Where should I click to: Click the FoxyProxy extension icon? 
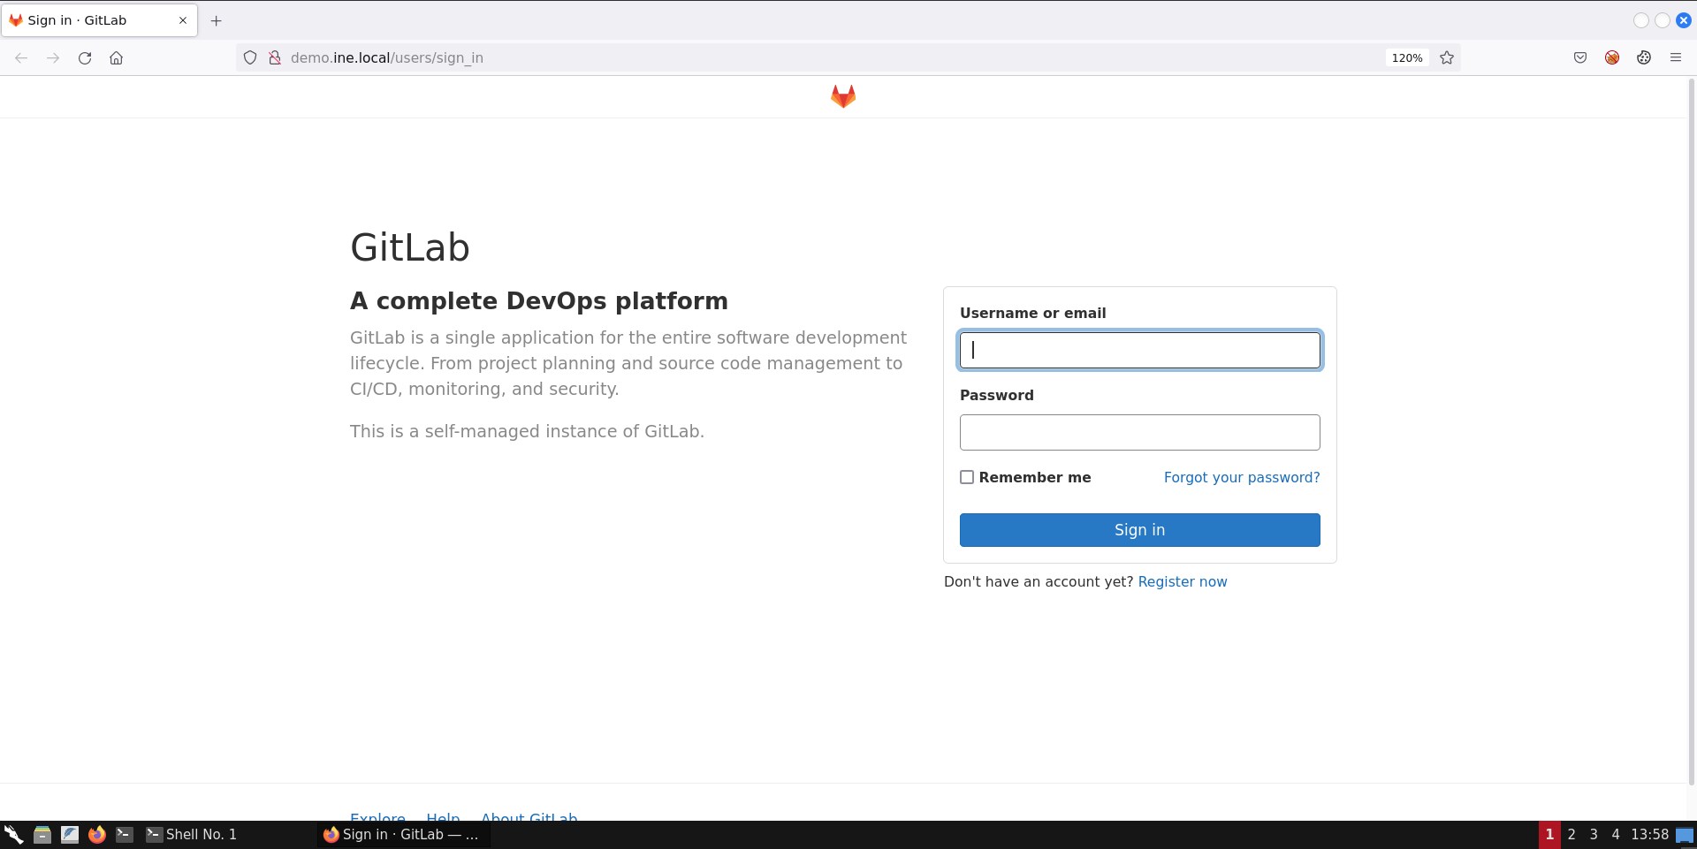(x=1612, y=57)
